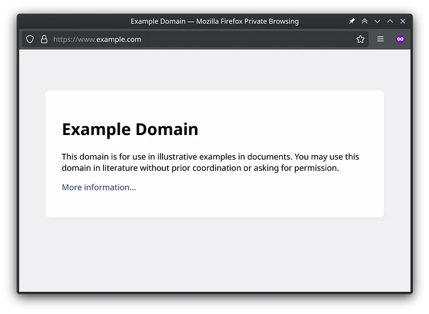Viewport: 429px width, 314px height.
Task: Click the padlock site information icon
Action: click(x=44, y=39)
